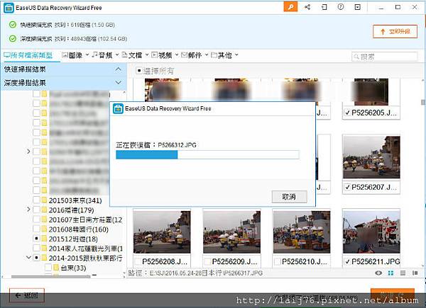Click the folder icon of 201503東京(341)
426x308 pixels.
point(44,200)
